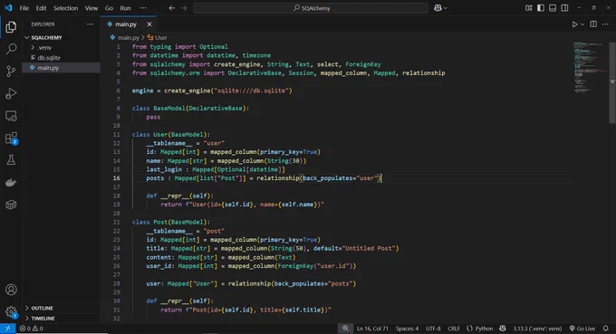Open the Selection menu
Viewport: 616px width, 334px height.
click(x=65, y=8)
